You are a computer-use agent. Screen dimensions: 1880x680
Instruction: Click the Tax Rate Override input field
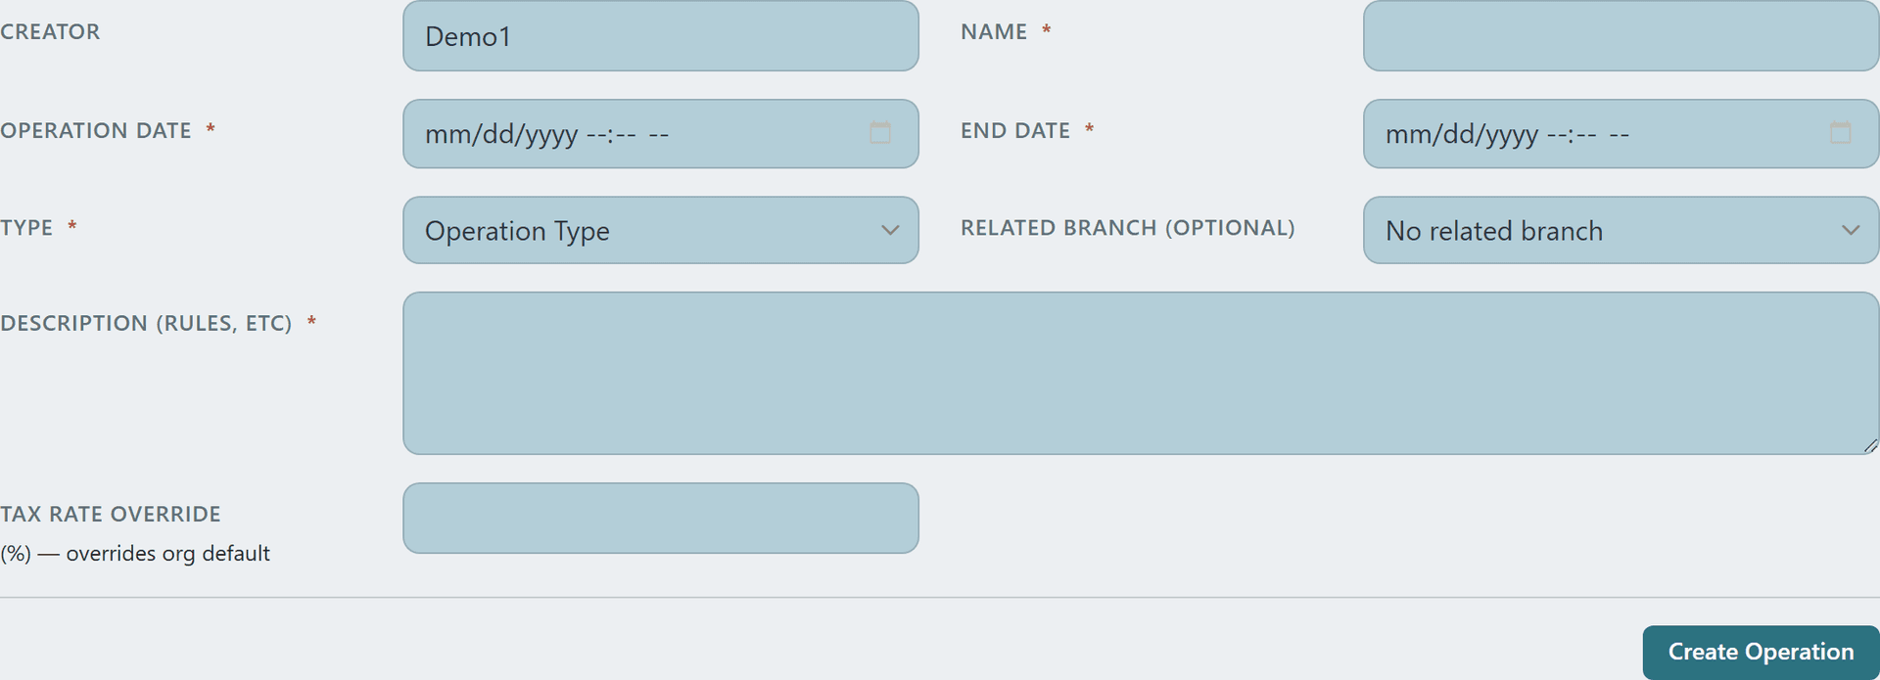click(x=661, y=518)
